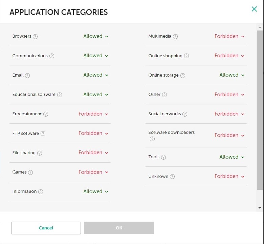The width and height of the screenshot is (264, 244).
Task: Close the Application Categories dialog
Action: pos(254,9)
